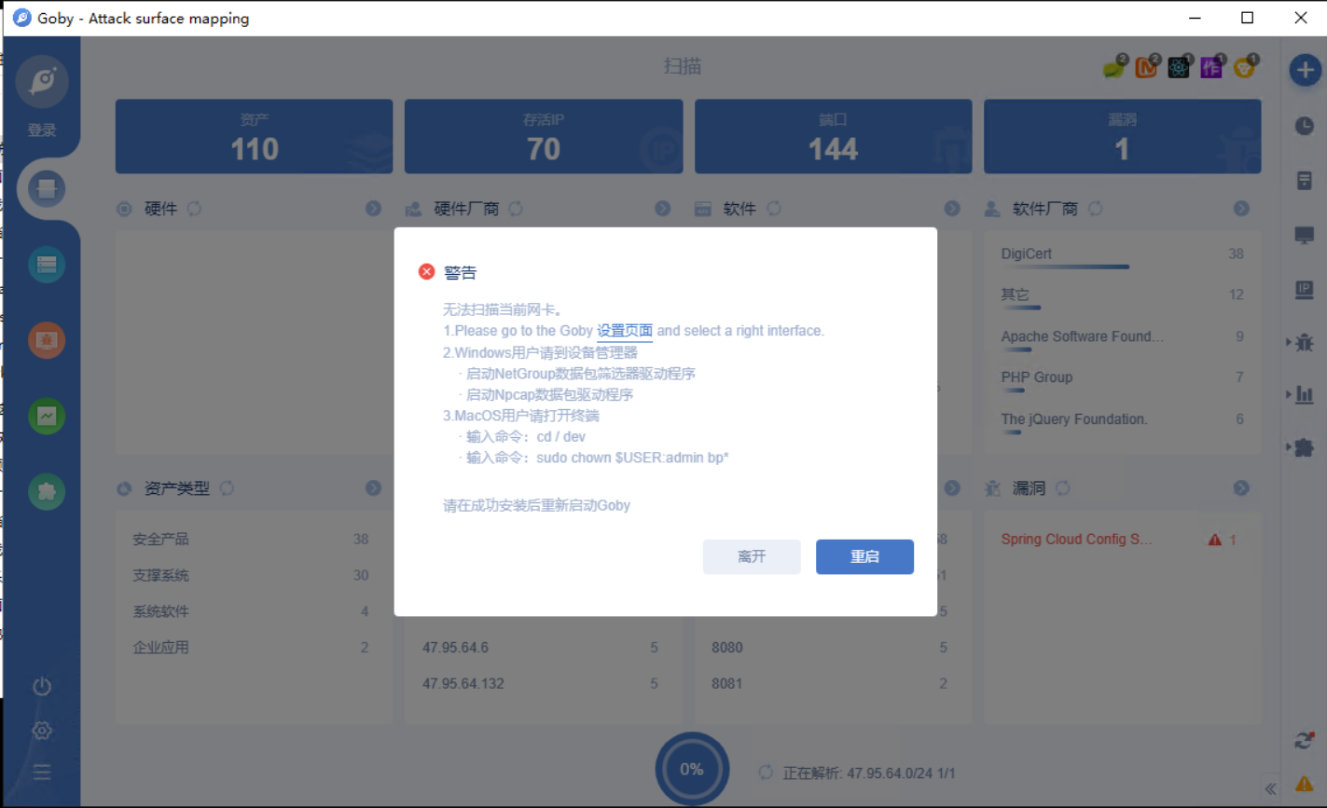Expand the bar chart menu in right sidebar
The width and height of the screenshot is (1327, 808).
[x=1302, y=394]
